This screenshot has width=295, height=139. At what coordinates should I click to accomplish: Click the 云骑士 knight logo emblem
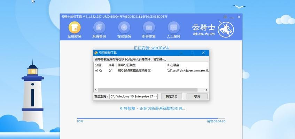coord(226,30)
